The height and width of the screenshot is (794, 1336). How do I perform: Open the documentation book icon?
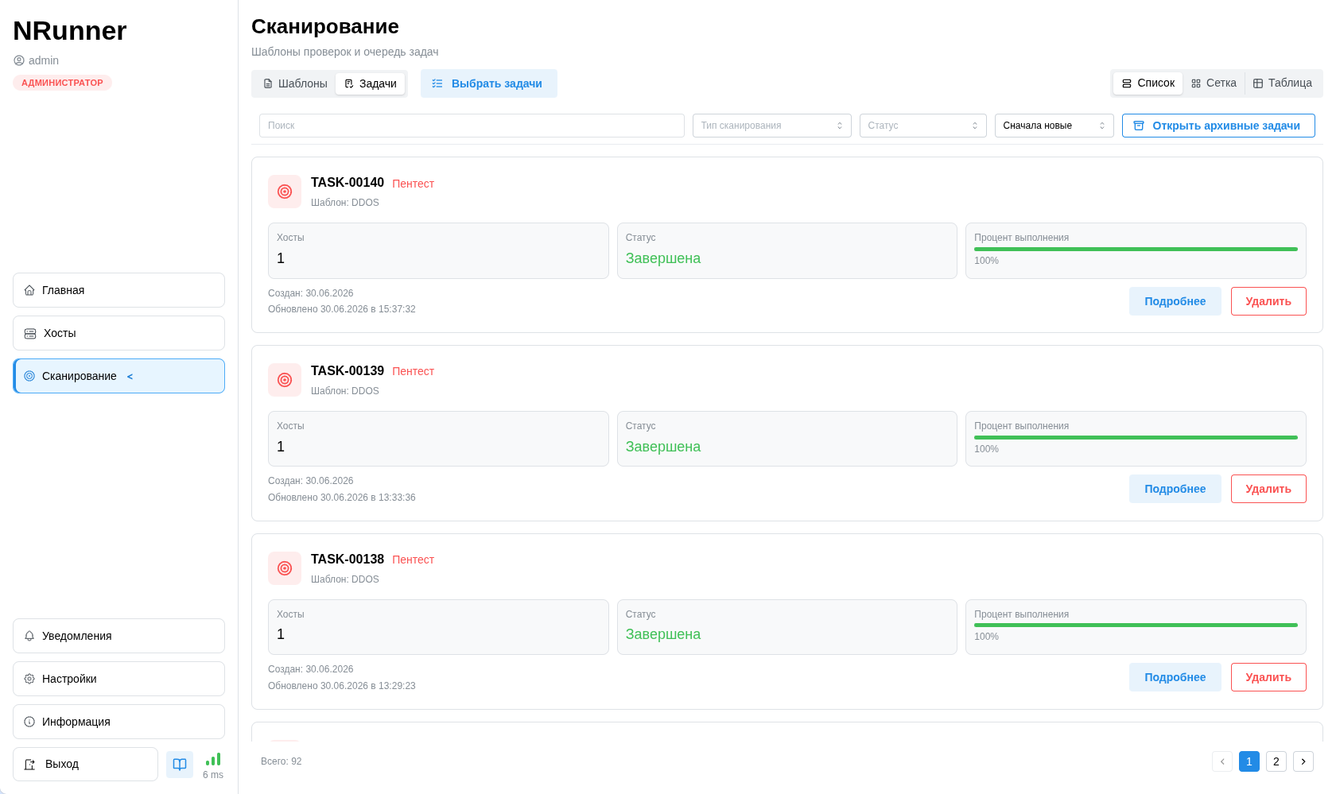click(x=180, y=765)
